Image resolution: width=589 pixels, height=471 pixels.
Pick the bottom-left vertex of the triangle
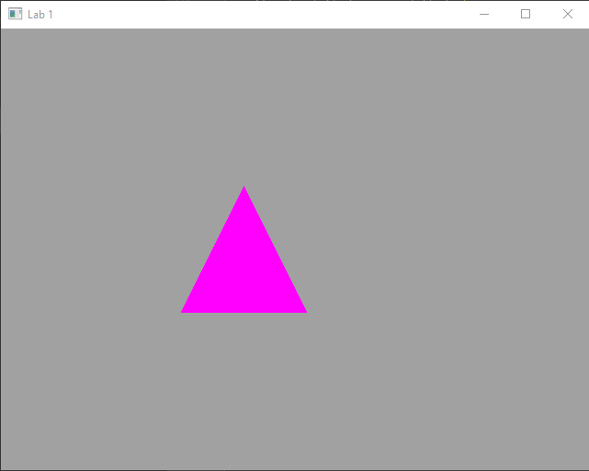[x=184, y=311]
